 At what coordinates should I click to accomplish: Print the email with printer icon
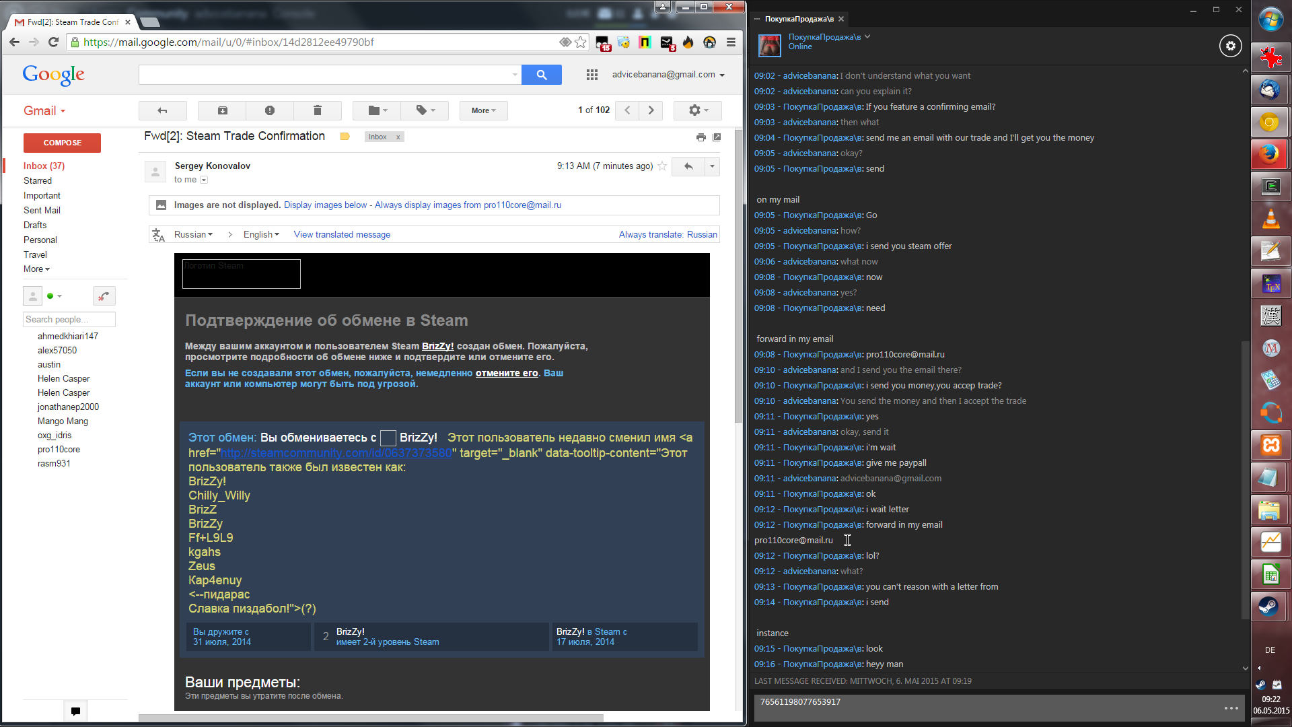click(x=701, y=137)
